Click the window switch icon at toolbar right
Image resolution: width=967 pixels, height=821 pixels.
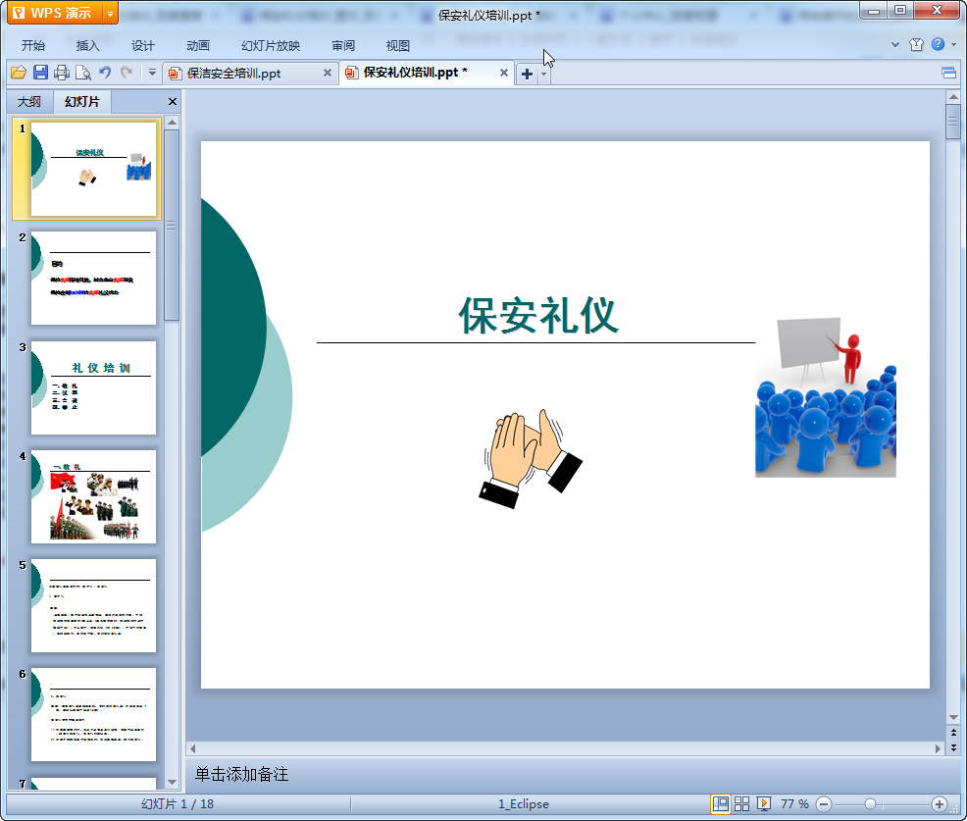[948, 74]
